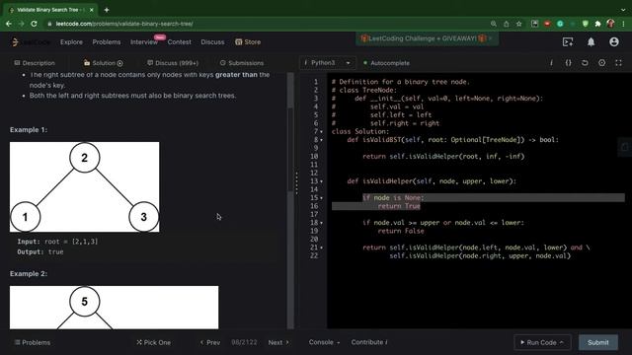Open the green shield extension icon
632x355 pixels.
586,24
